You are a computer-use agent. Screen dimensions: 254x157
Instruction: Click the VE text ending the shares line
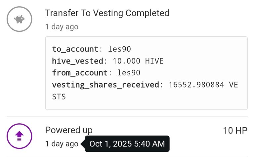click(x=233, y=85)
